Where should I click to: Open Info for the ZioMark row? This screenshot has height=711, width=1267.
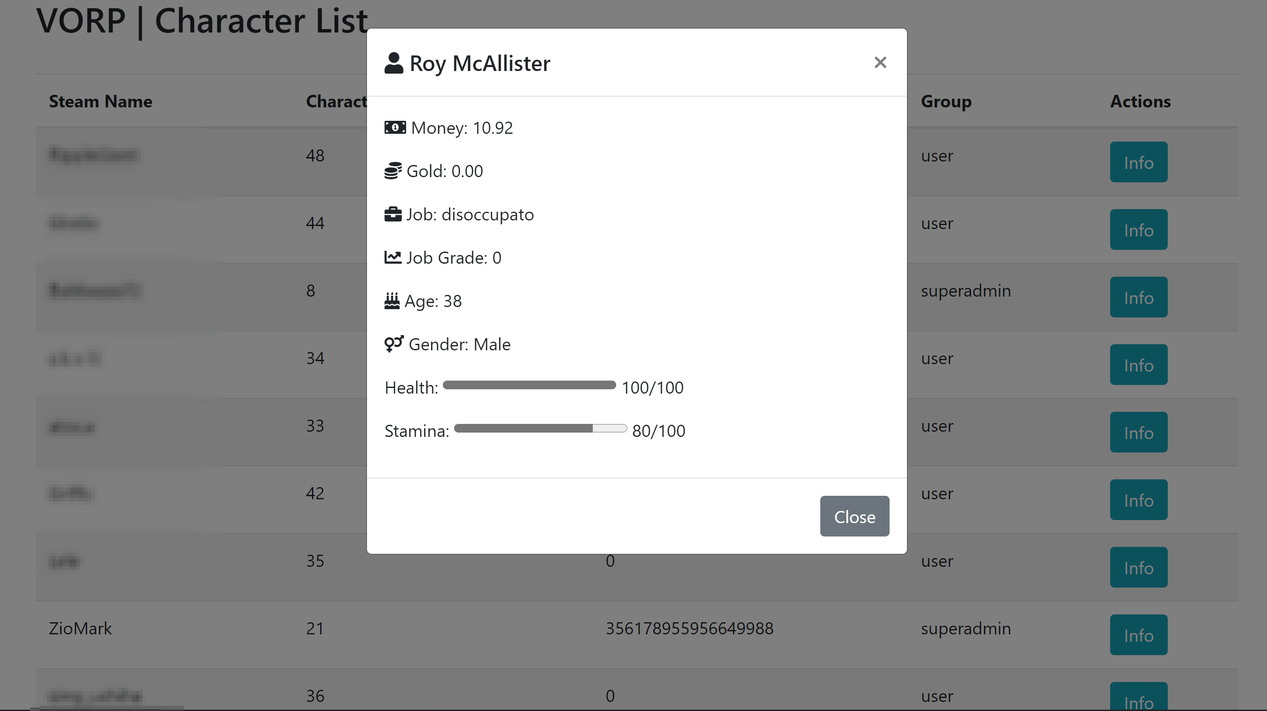pos(1138,635)
